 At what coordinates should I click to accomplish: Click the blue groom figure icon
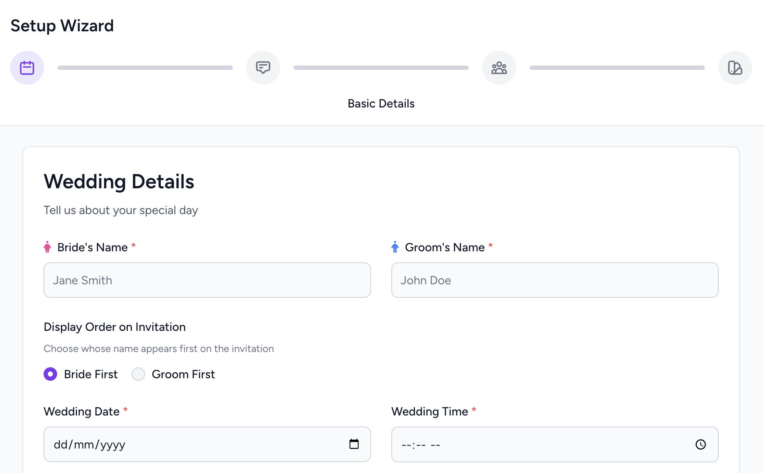click(395, 247)
